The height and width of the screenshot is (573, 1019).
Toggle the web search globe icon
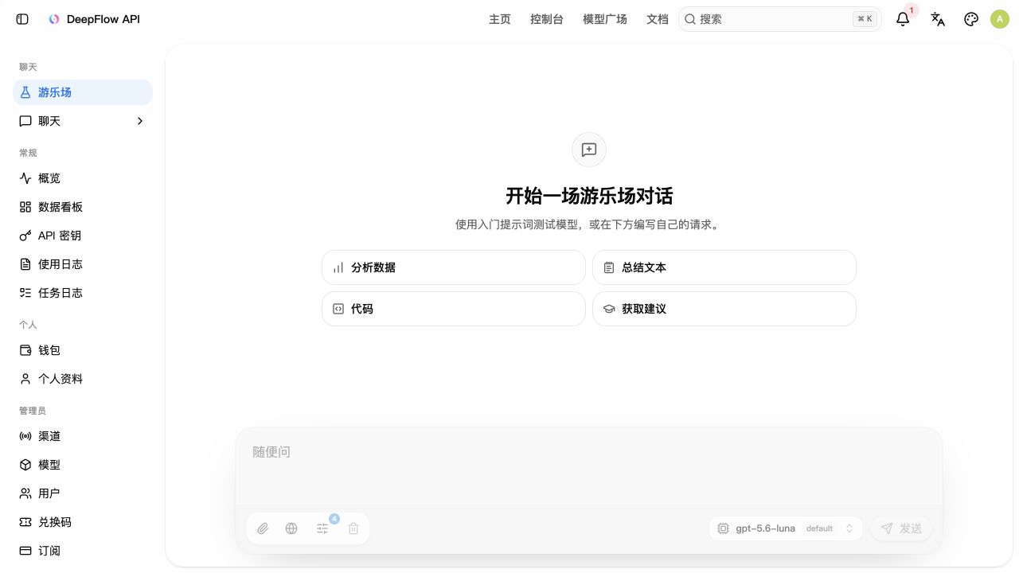click(x=291, y=528)
